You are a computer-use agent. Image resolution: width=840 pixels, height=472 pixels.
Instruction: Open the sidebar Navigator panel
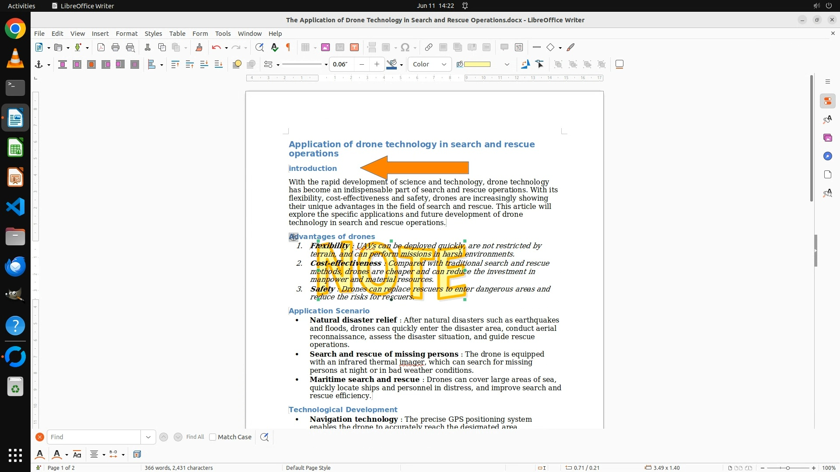(x=827, y=156)
